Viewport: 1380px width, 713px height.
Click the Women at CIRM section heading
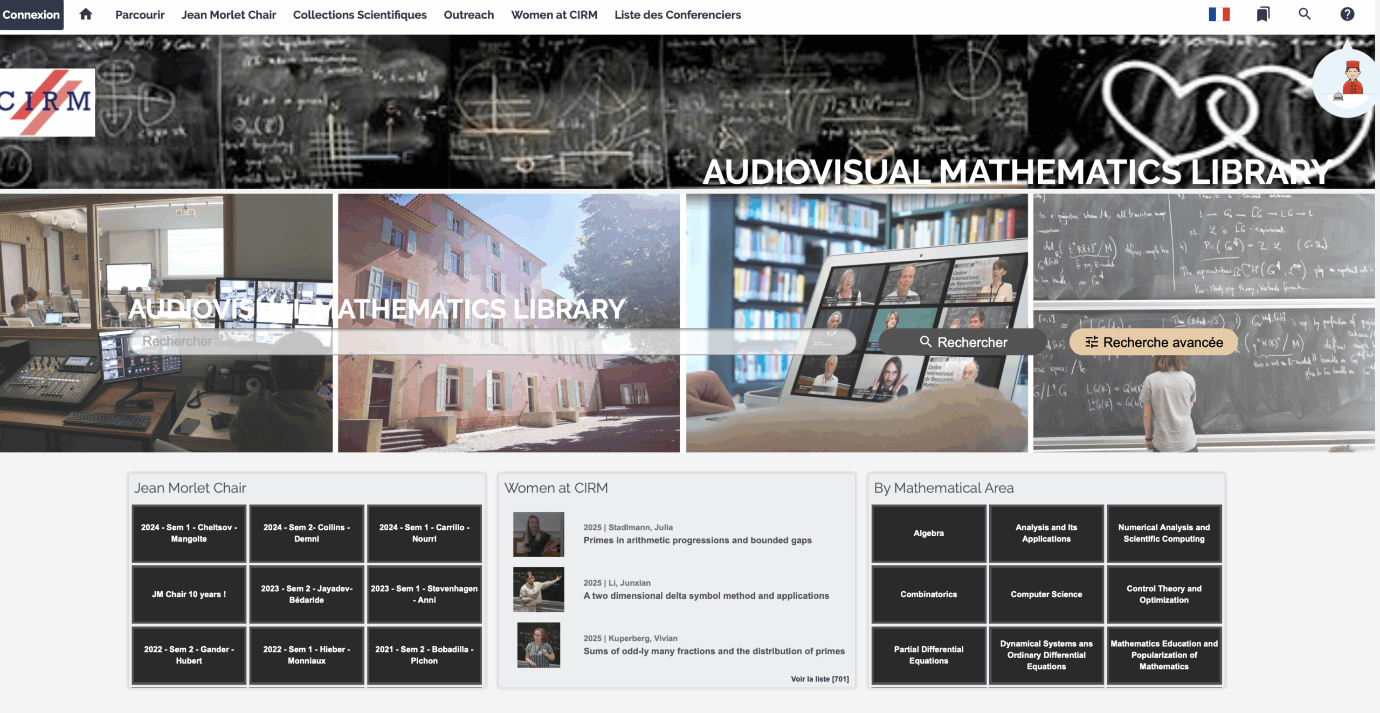[556, 488]
